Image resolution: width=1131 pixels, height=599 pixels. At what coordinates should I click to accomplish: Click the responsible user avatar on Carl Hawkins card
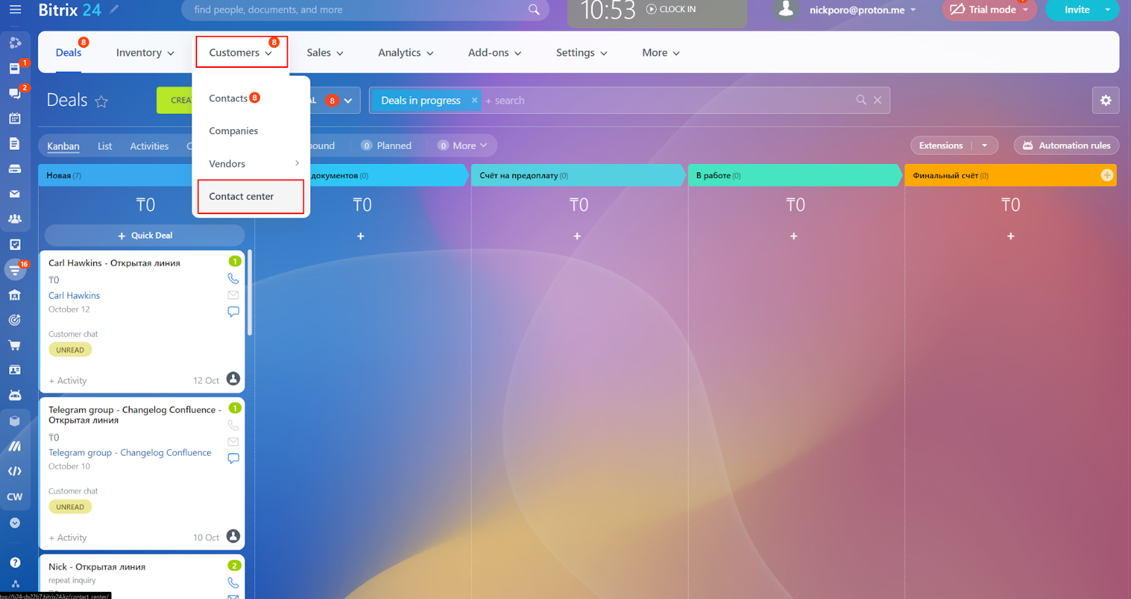pos(233,379)
